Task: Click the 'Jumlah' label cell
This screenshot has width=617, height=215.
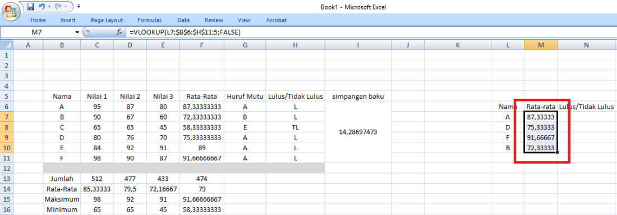Action: pos(62,179)
